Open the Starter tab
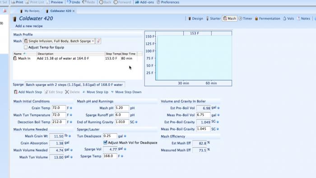The height and width of the screenshot is (178, 316). pos(213,19)
